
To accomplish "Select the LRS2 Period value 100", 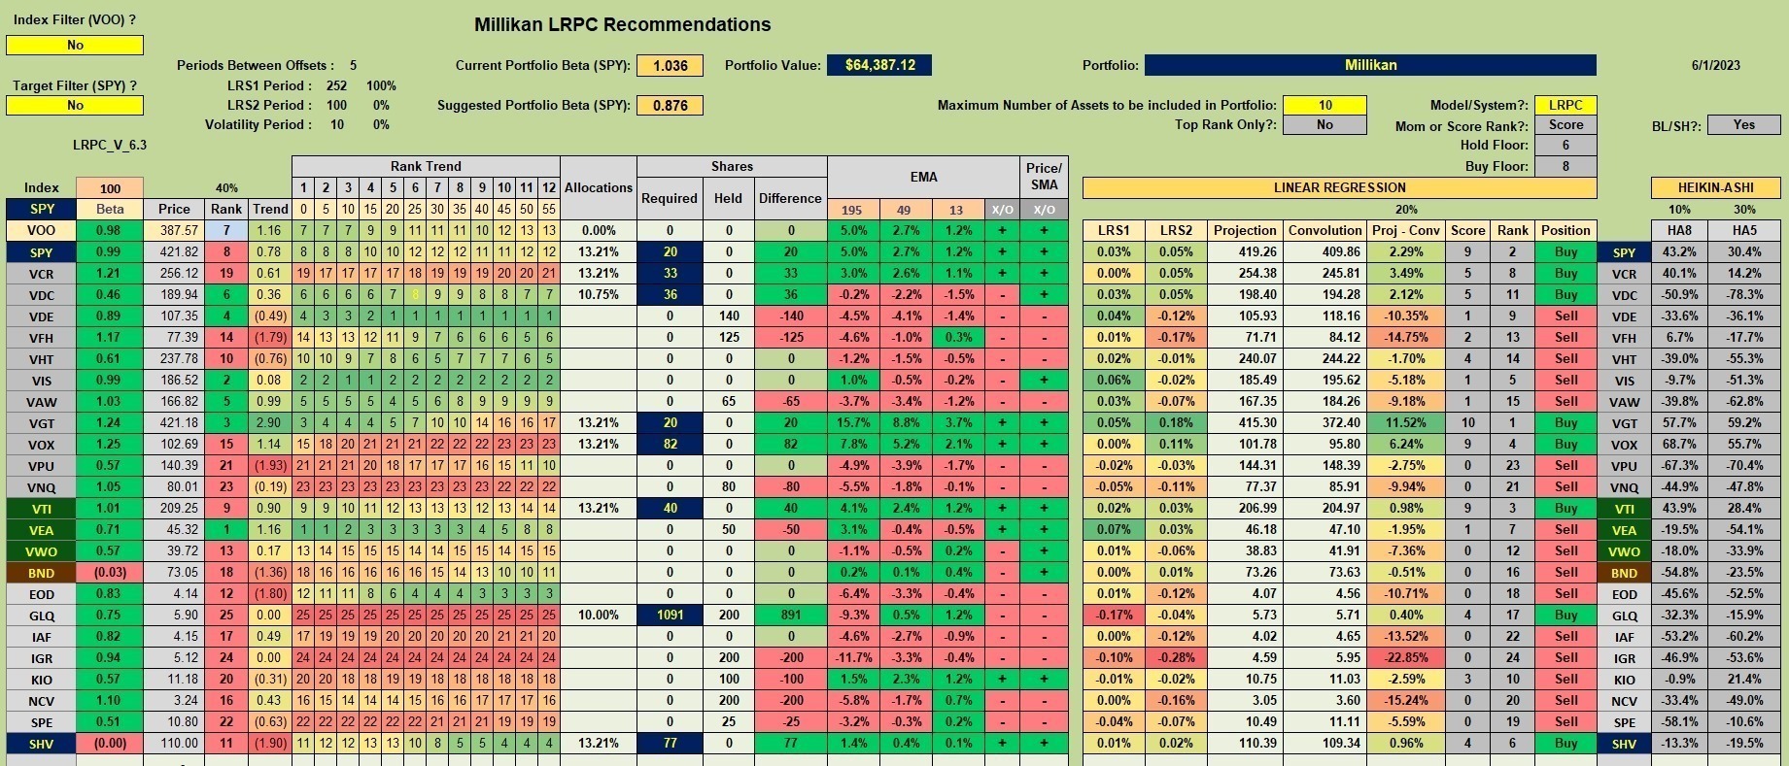I will tap(336, 105).
